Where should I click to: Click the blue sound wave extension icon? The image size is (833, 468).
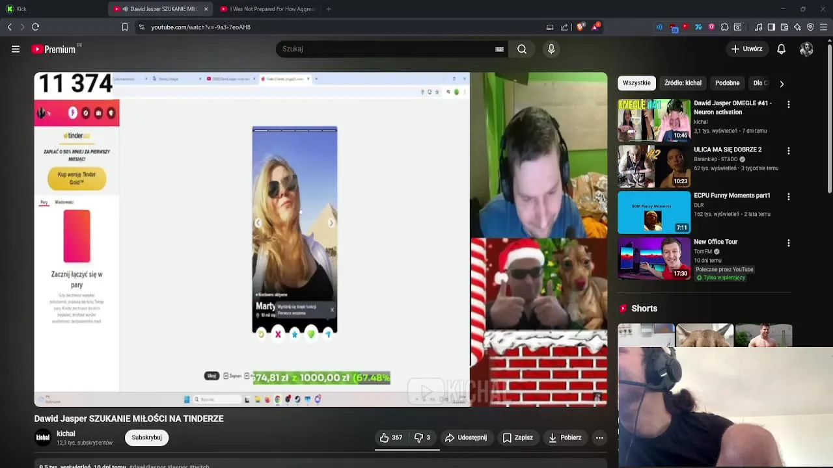(659, 27)
